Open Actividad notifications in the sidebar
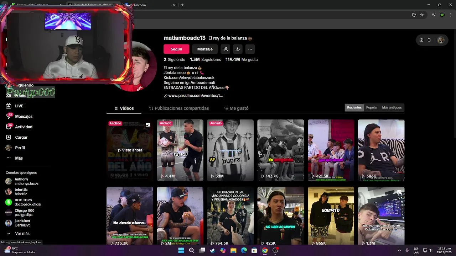 pos(24,127)
